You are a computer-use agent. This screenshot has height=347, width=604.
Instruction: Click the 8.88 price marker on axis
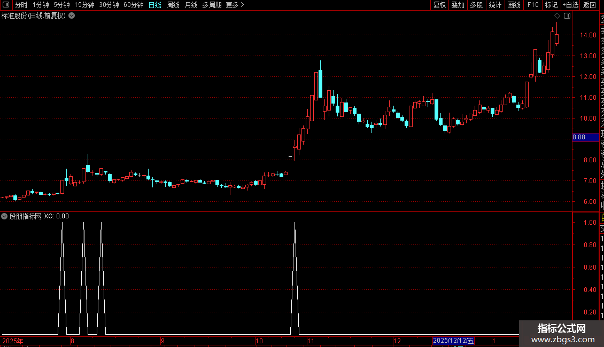585,137
